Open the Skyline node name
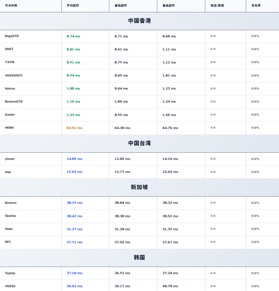The width and height of the screenshot is (279, 291). click(x=10, y=216)
